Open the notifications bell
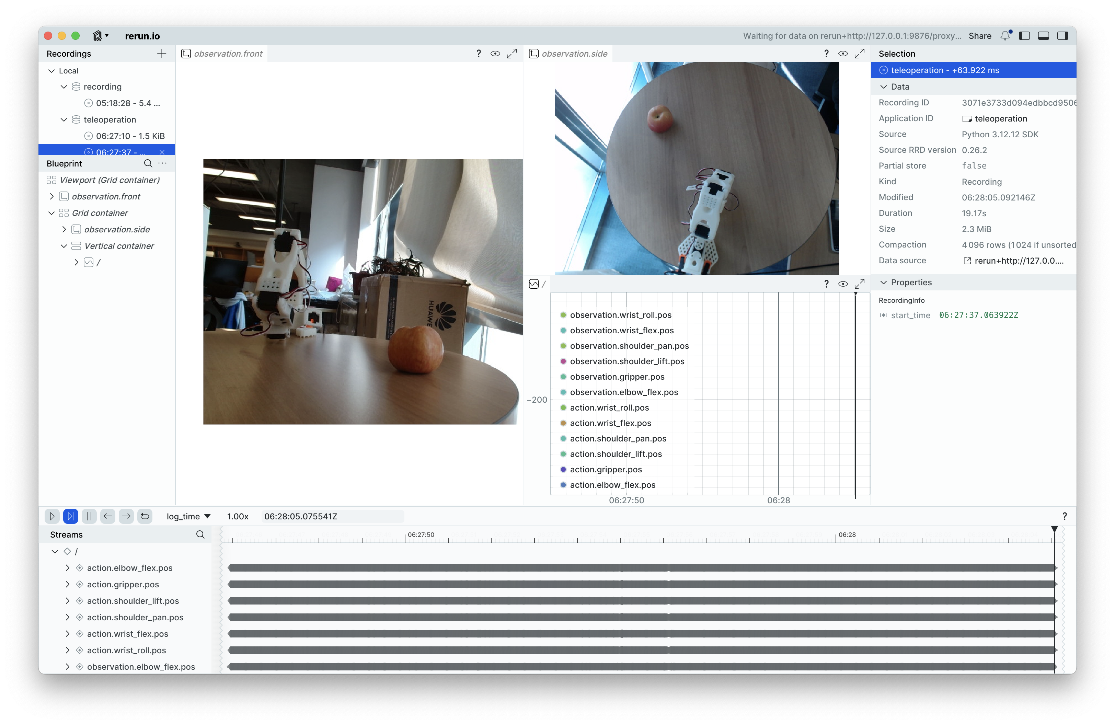 tap(1005, 36)
